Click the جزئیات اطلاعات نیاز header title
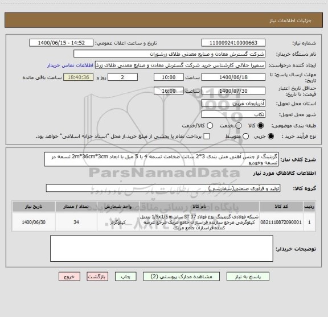This screenshot has height=317, width=328. click(x=290, y=20)
